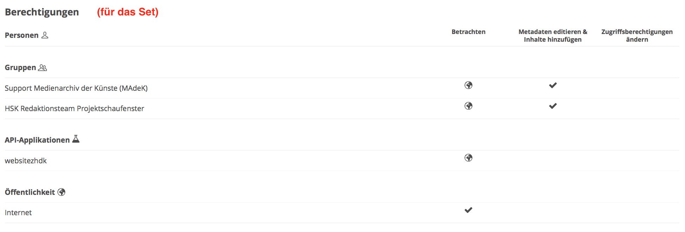Screen dimensions: 685x232
Task: Toggle edit checkmark for Support Medienarchiv
Action: [553, 85]
